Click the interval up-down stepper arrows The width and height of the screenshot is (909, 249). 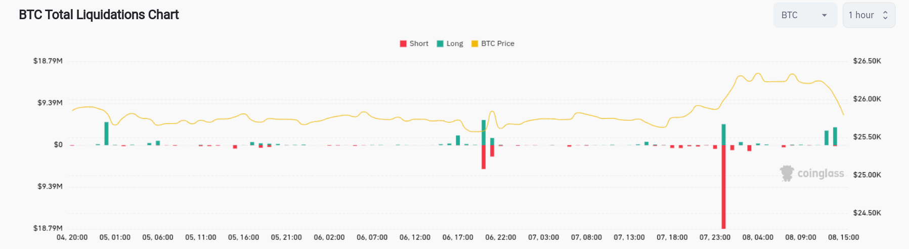coord(885,15)
